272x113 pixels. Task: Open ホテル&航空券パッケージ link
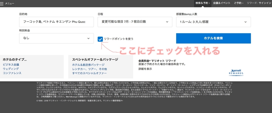[x=88, y=65]
